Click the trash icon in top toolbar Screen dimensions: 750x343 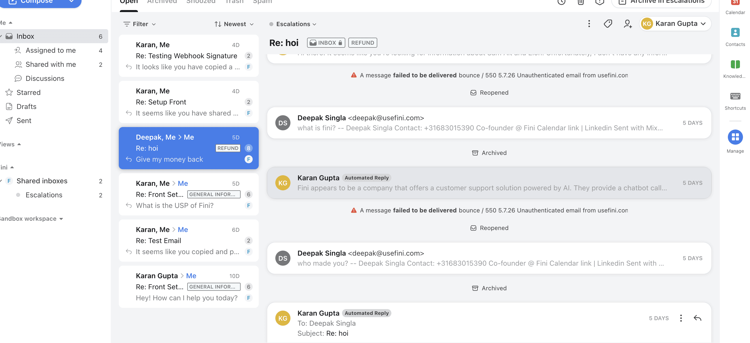pos(581,2)
